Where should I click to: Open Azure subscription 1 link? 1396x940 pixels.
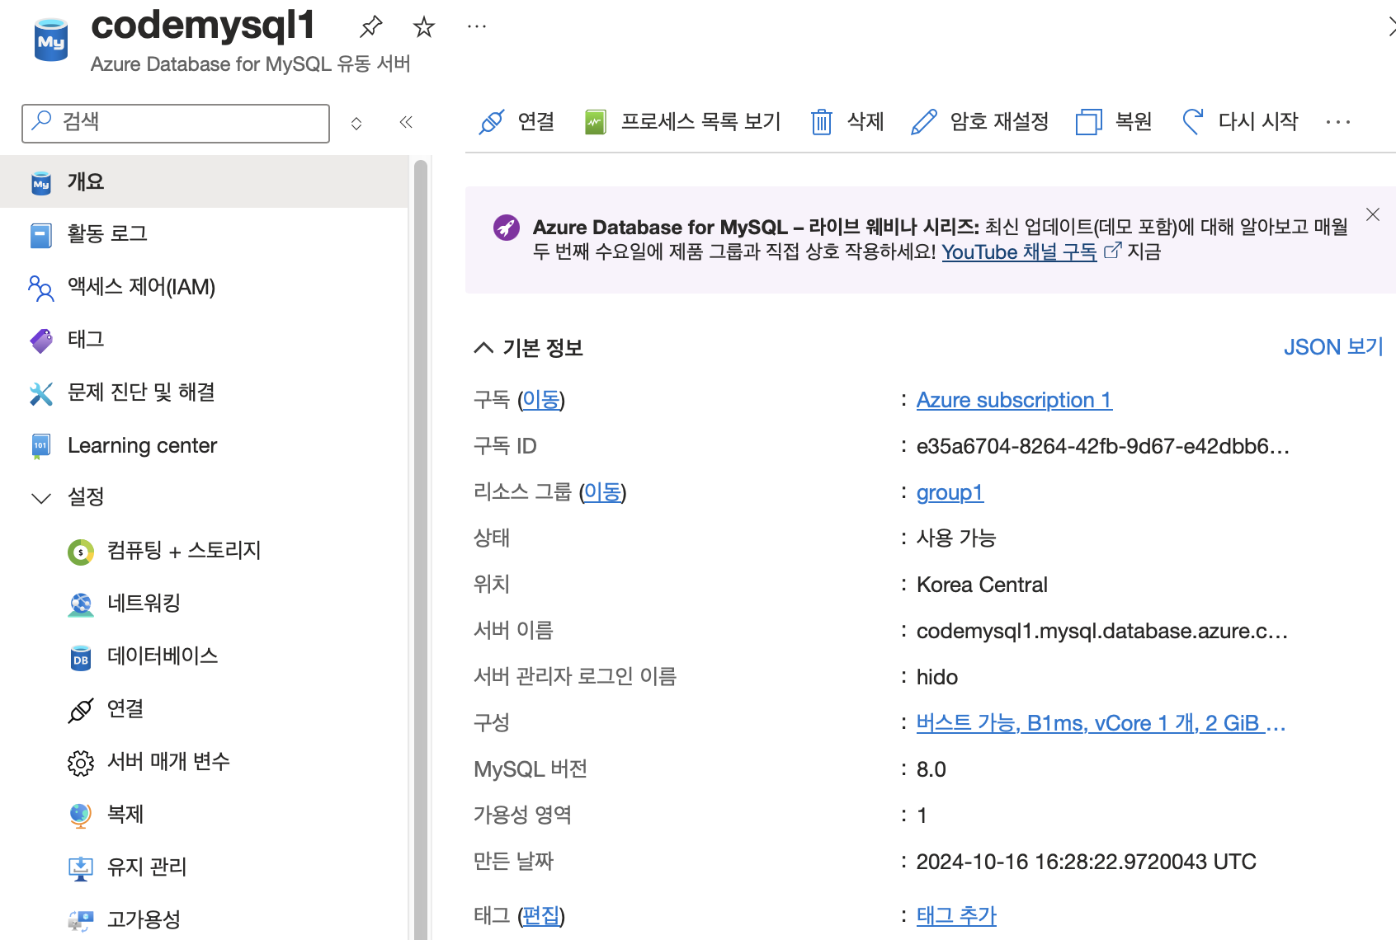click(1014, 400)
